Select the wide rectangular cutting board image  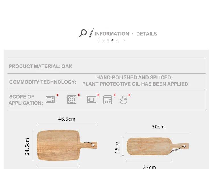(x=67, y=145)
